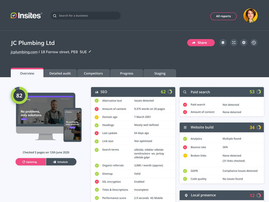The height and width of the screenshot is (202, 269).
Task: Click the desktop website preview thumbnail
Action: 46,110
